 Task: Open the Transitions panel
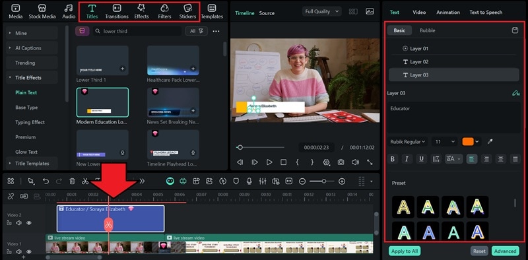coord(117,11)
